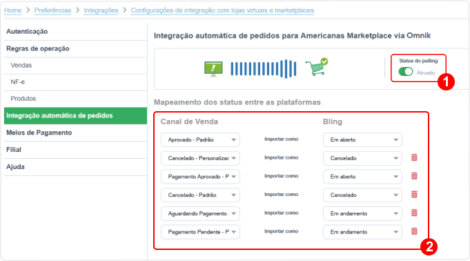
Task: Click the Canal de Venda column header
Action: [189, 122]
